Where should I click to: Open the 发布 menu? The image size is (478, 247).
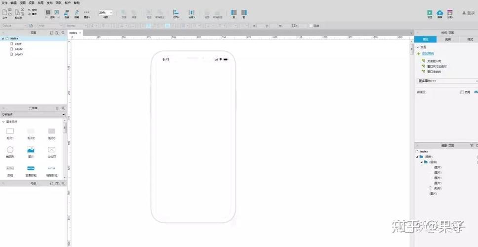pyautogui.click(x=49, y=3)
